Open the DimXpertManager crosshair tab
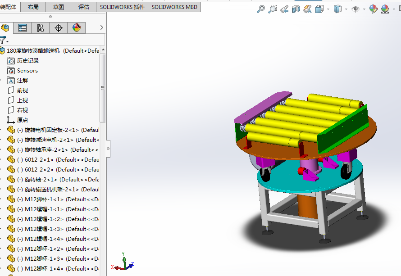Image resolution: width=401 pixels, height=276 pixels. point(59,28)
